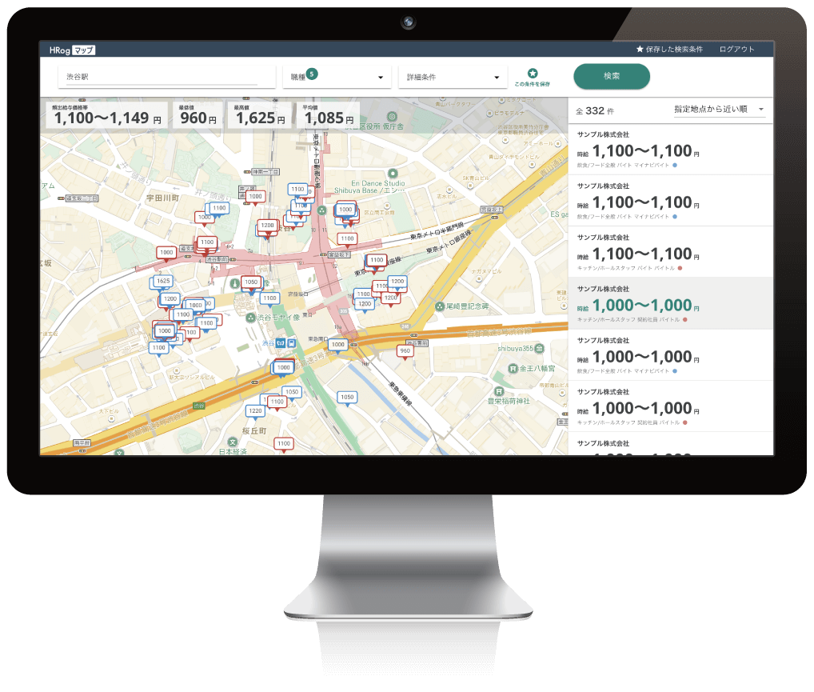The width and height of the screenshot is (814, 692).
Task: Click the 尾崎豊記念碑 landmark icon
Action: pyautogui.click(x=439, y=306)
